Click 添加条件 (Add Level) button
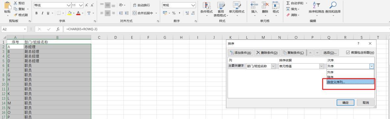390x119 pixels. [x=240, y=52]
